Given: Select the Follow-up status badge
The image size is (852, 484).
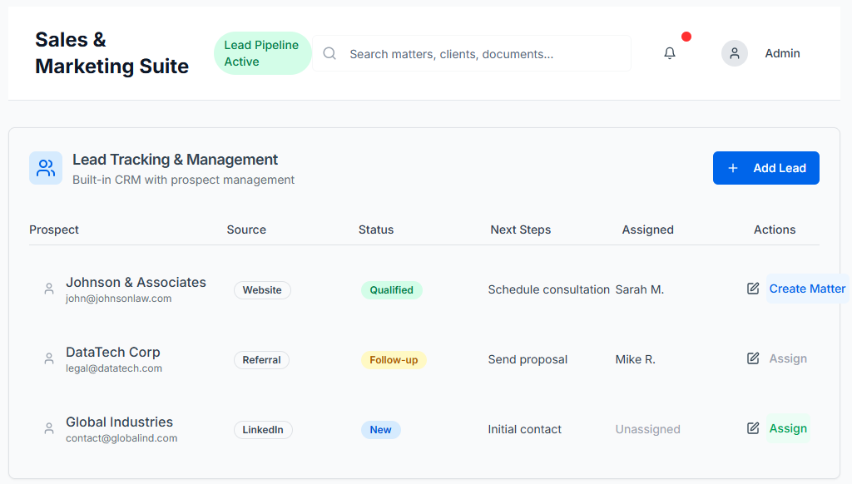Looking at the screenshot, I should [394, 360].
